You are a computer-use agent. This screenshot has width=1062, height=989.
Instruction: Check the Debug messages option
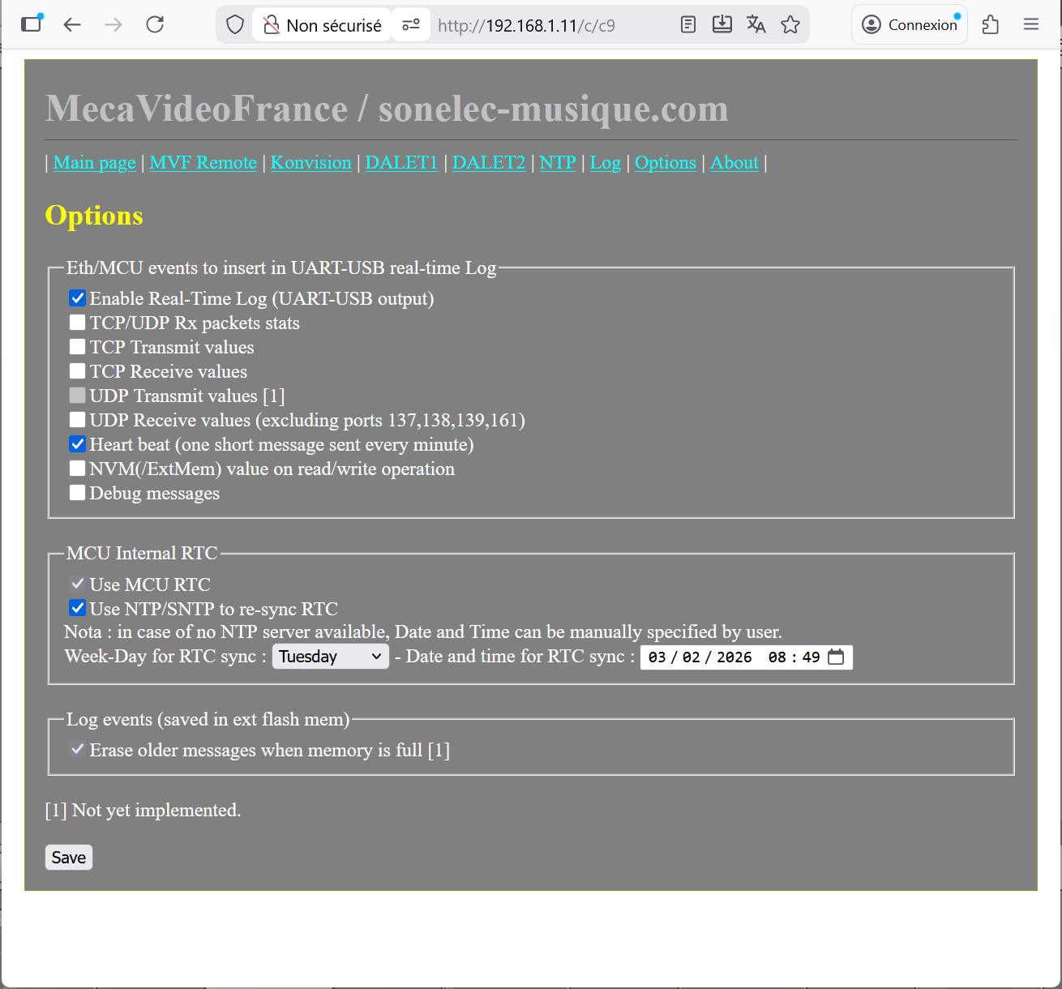(78, 493)
